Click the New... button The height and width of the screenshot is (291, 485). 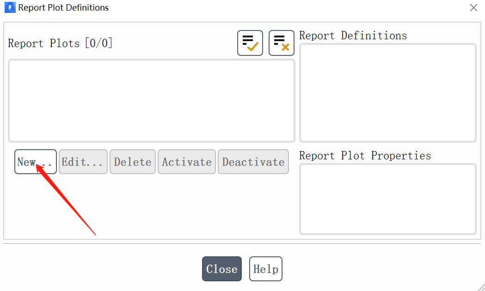(x=35, y=162)
